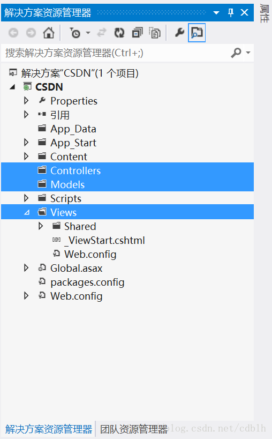
Task: Click the Refresh toolbar icon
Action: pos(119,33)
